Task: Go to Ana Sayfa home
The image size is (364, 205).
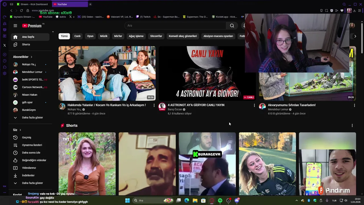Action: (x=30, y=37)
